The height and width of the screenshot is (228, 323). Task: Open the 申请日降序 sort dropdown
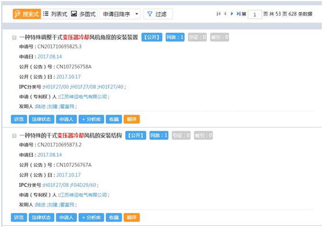(120, 14)
